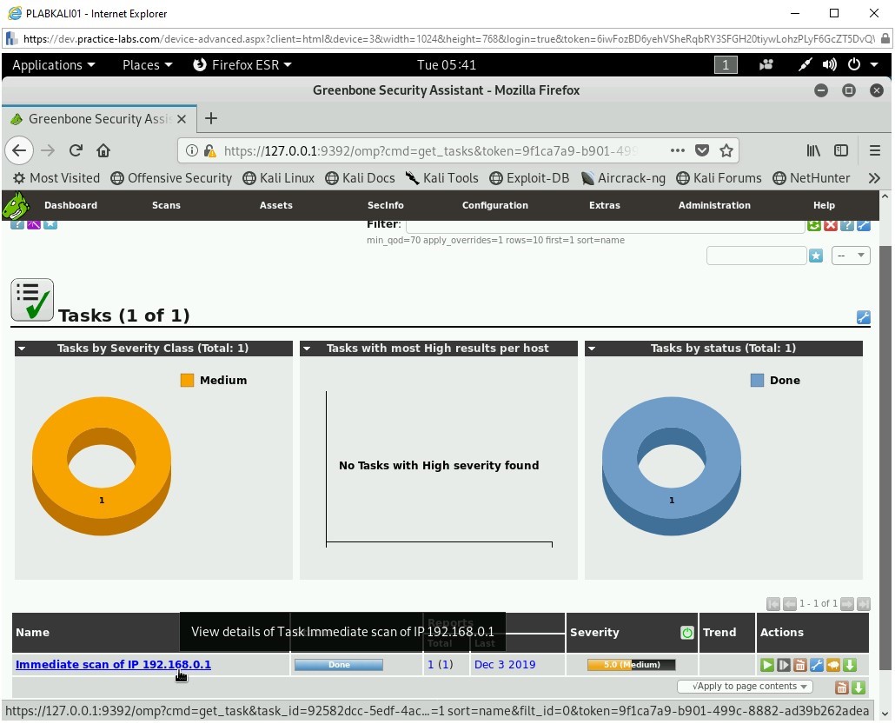This screenshot has width=895, height=724.
Task: Start the task with green play icon
Action: [x=766, y=665]
